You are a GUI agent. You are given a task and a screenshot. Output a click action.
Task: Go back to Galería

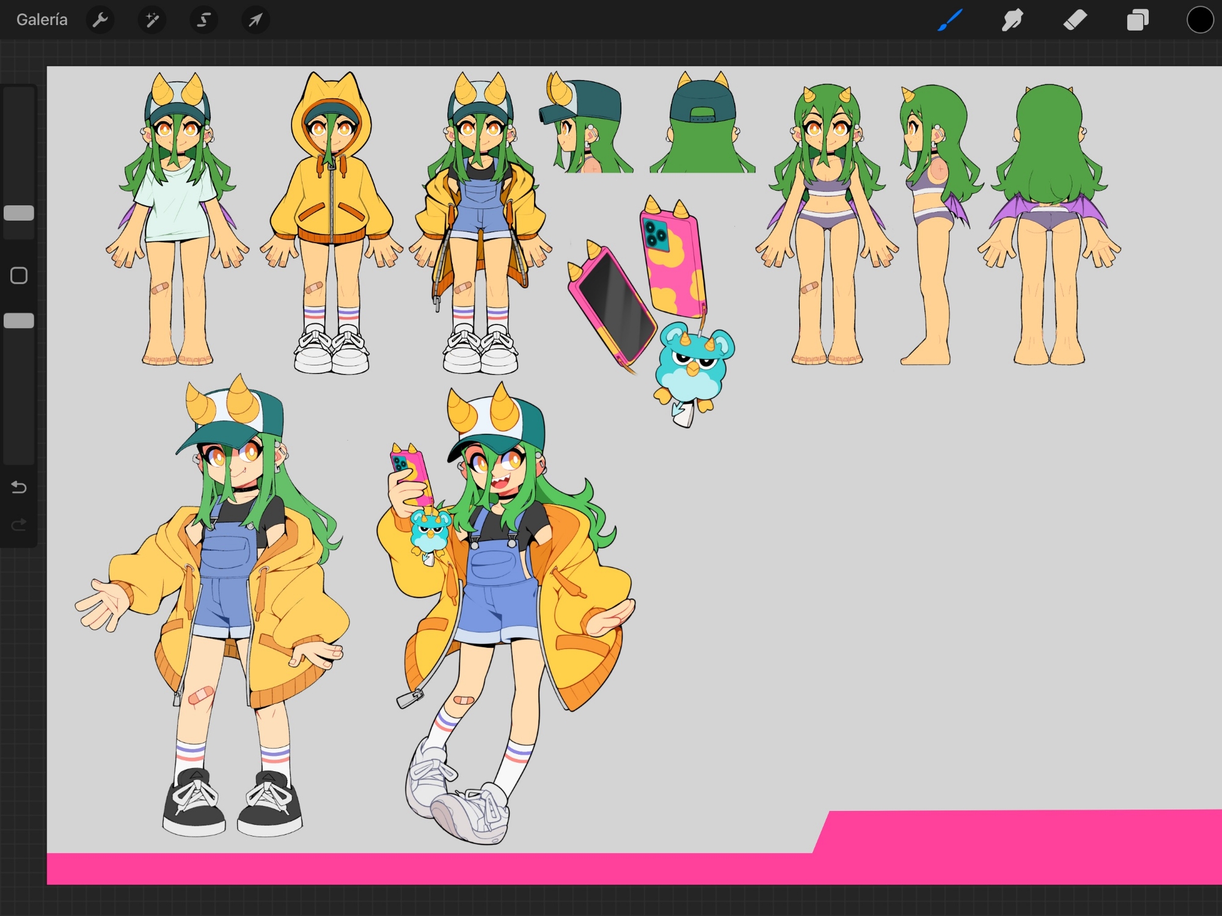(x=42, y=20)
